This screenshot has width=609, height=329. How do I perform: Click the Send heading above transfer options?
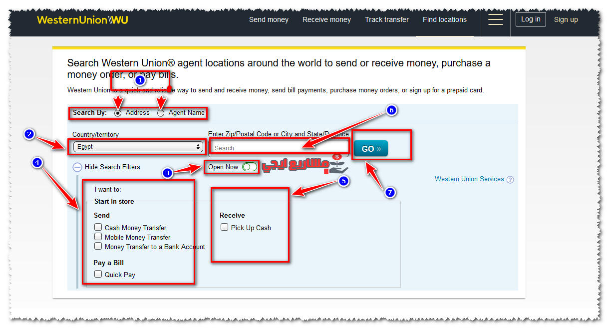[x=102, y=215]
